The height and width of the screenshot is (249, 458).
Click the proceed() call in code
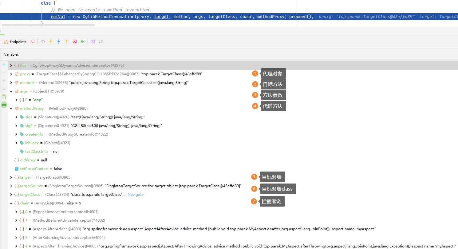300,17
